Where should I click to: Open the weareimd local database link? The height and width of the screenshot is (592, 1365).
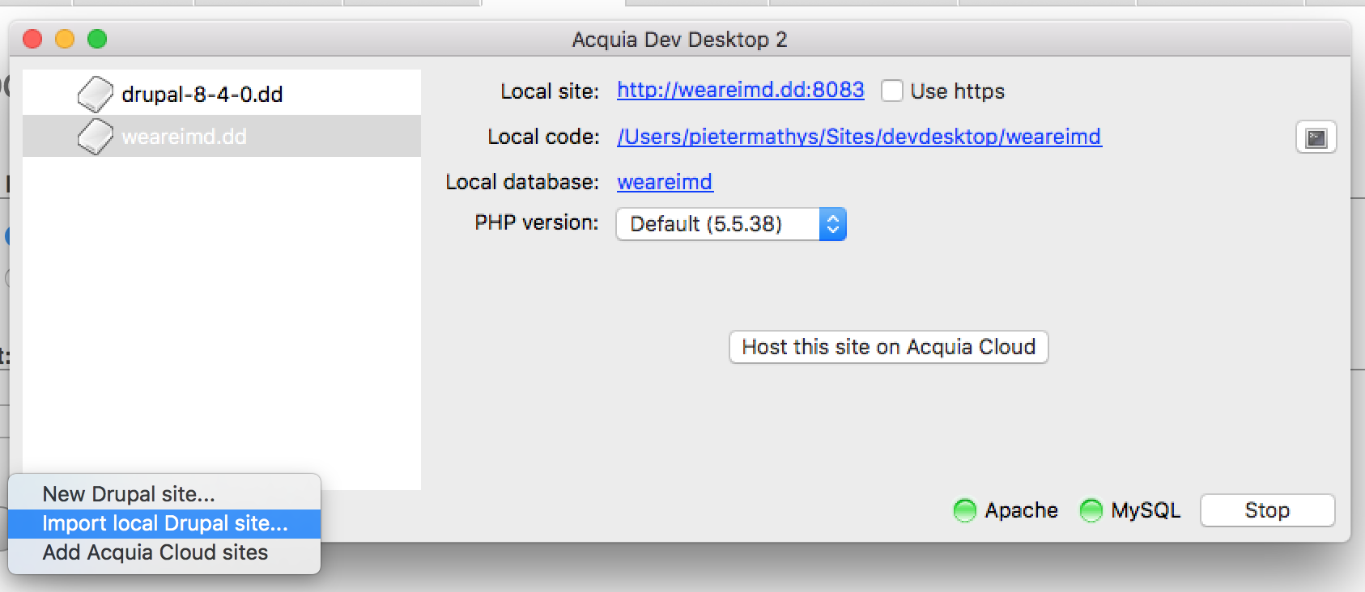tap(665, 182)
